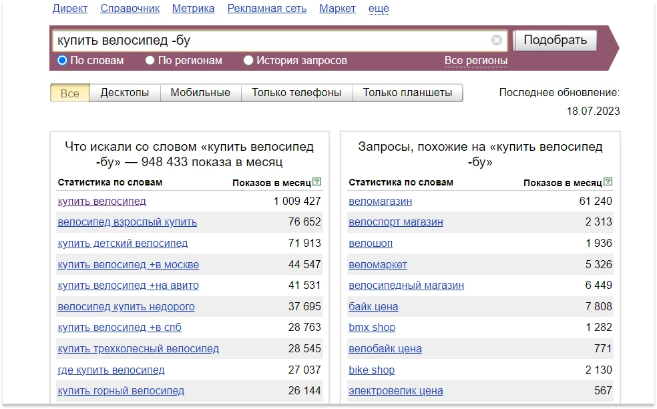Image resolution: width=657 pixels, height=409 pixels.
Task: Select the "По регионам" radio button
Action: (150, 61)
